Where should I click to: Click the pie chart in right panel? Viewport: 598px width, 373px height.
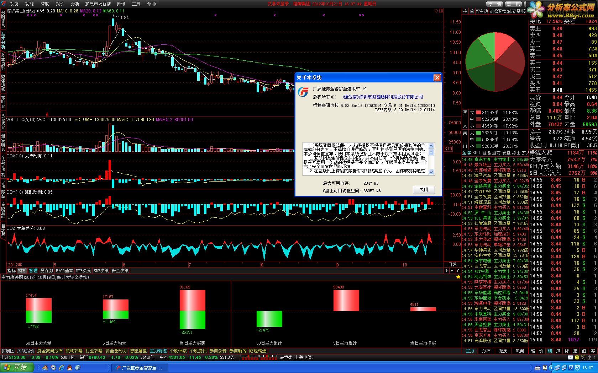[495, 63]
